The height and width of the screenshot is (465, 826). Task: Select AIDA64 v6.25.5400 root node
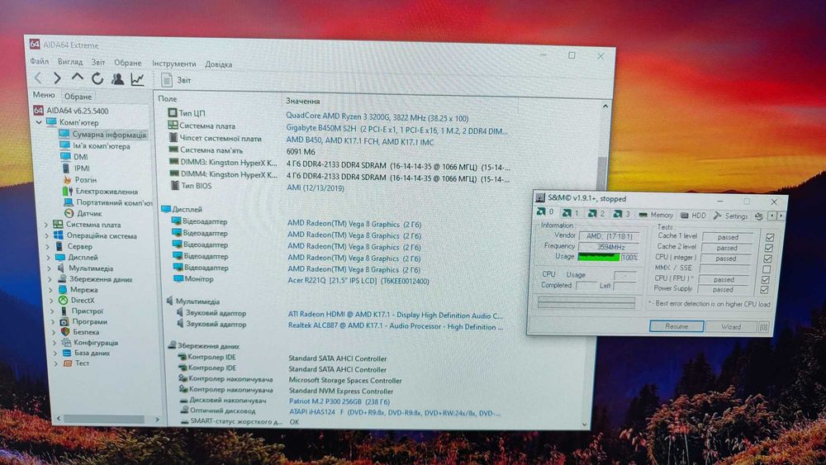point(71,111)
